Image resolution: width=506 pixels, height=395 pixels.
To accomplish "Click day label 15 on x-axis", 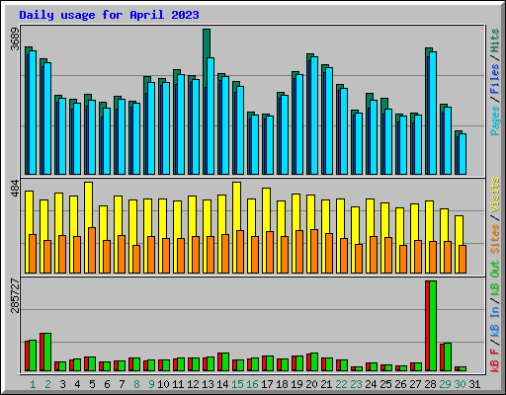I will 237,384.
